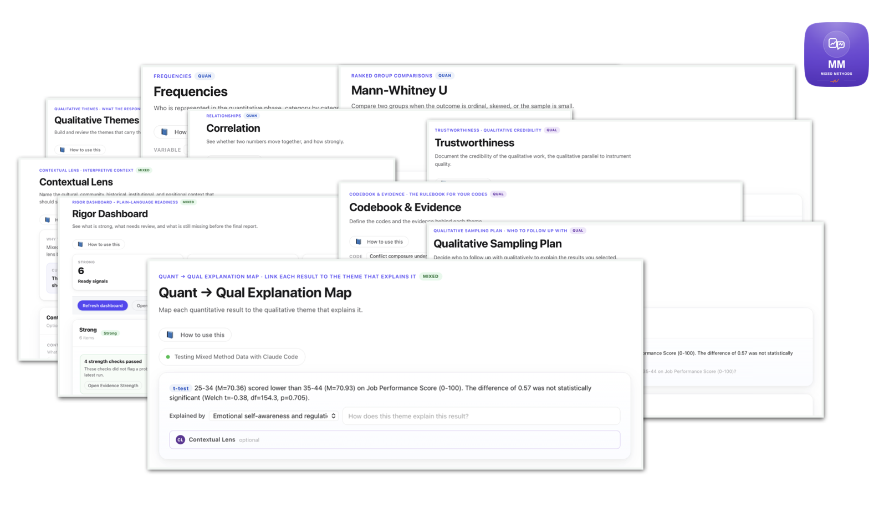
Task: Click the QUAN badge next to Frequencies
Action: pos(205,76)
